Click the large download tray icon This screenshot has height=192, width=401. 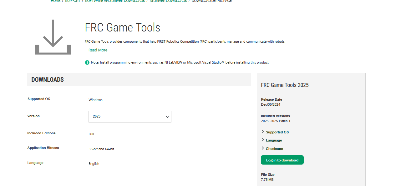tap(53, 37)
